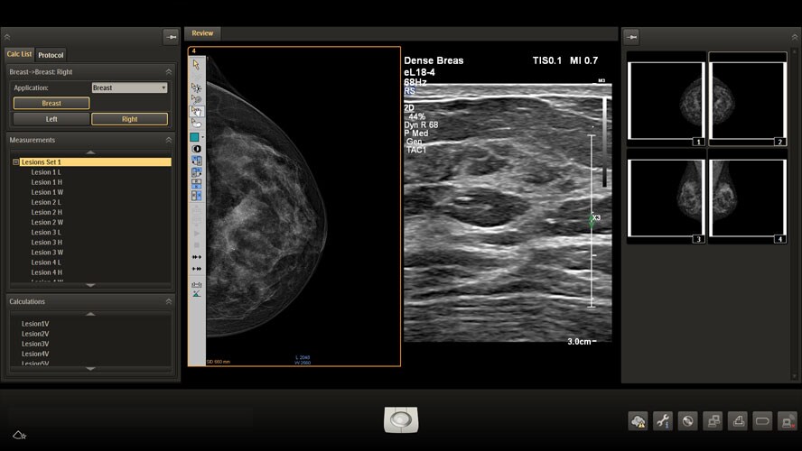Open the printer icon
This screenshot has height=451, width=802.
click(x=738, y=421)
